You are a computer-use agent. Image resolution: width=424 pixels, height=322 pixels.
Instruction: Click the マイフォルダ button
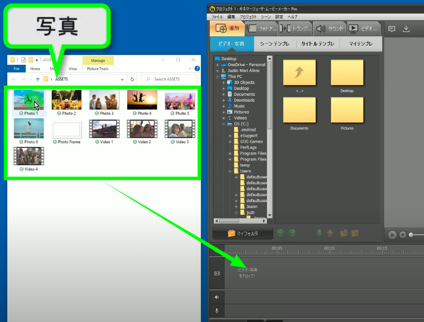(243, 233)
